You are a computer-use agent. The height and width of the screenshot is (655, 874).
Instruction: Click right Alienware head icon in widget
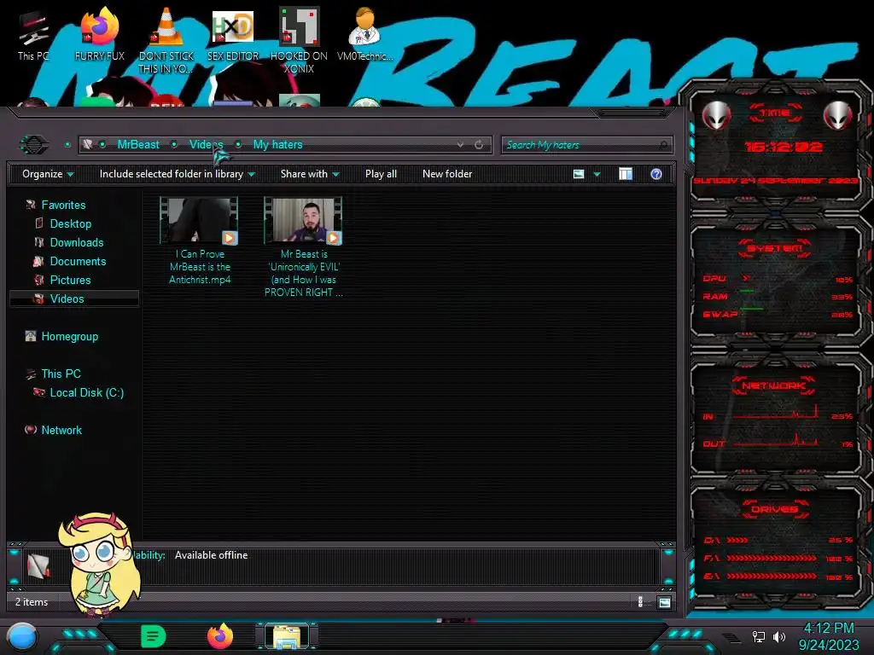838,116
